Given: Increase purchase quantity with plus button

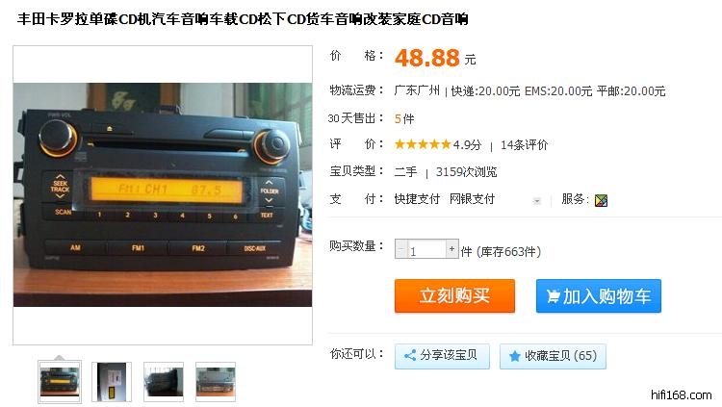Looking at the screenshot, I should click(452, 248).
